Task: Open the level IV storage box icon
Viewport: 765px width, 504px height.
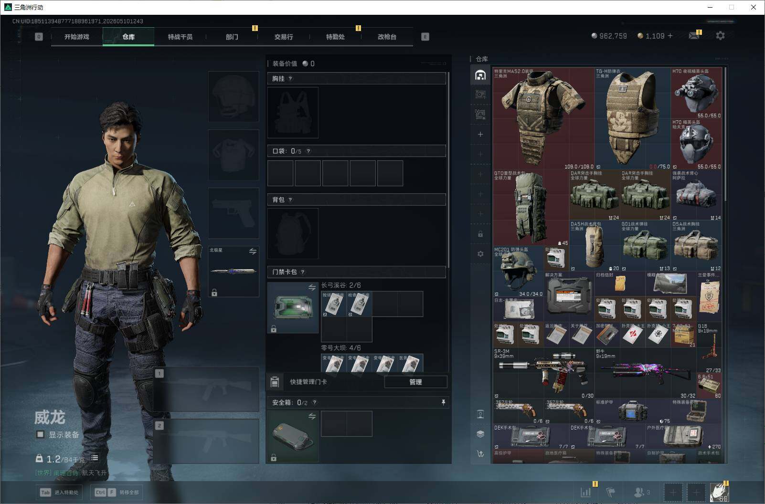Action: [480, 115]
